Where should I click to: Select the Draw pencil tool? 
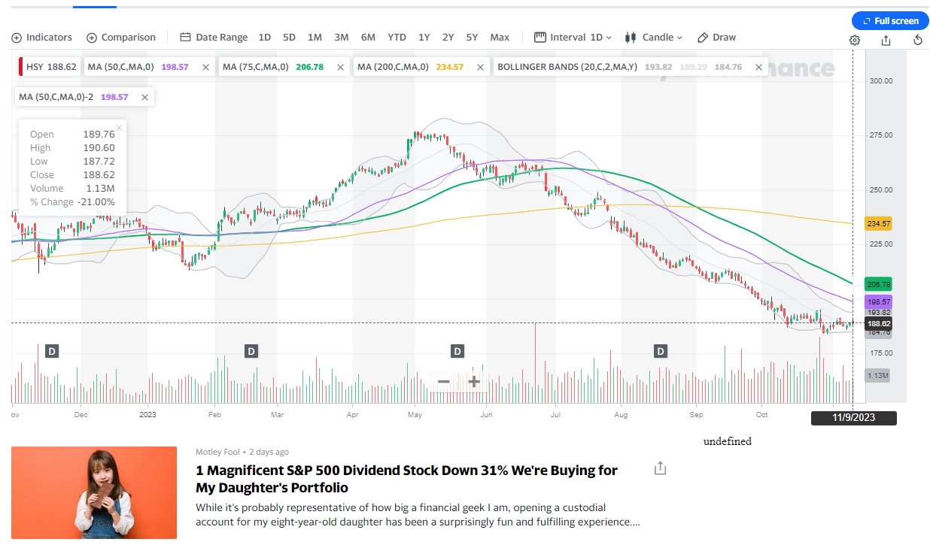pyautogui.click(x=716, y=38)
